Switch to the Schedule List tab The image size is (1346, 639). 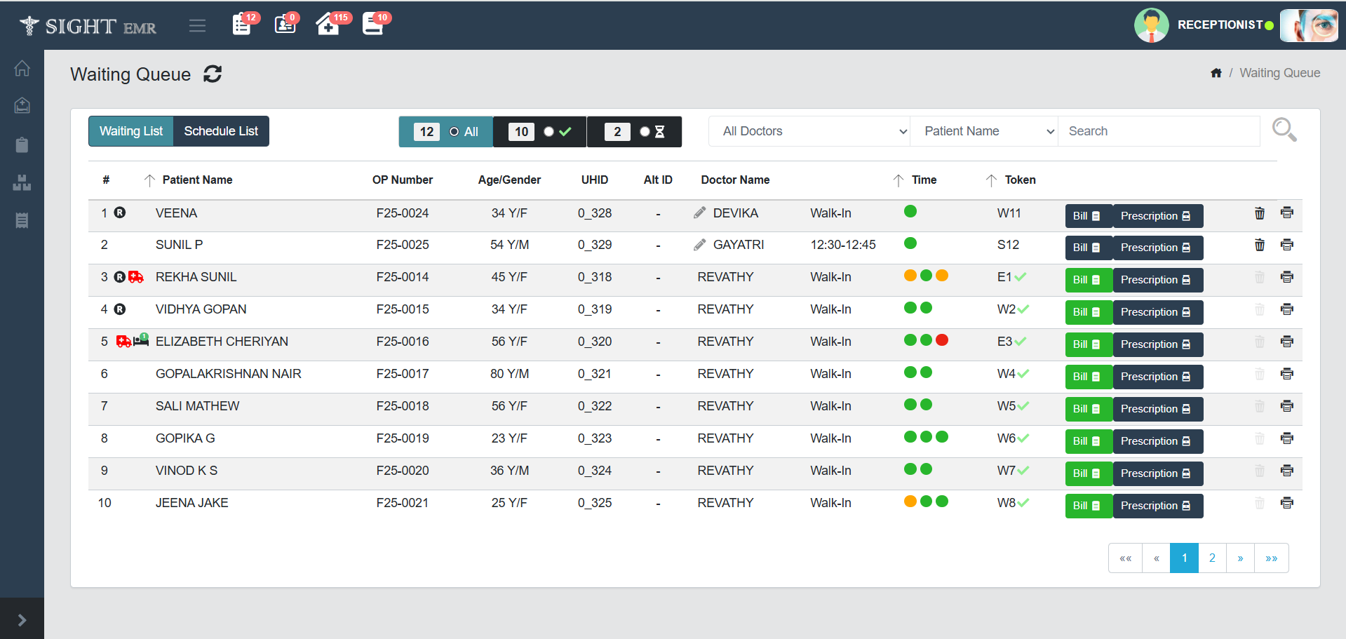pos(221,131)
